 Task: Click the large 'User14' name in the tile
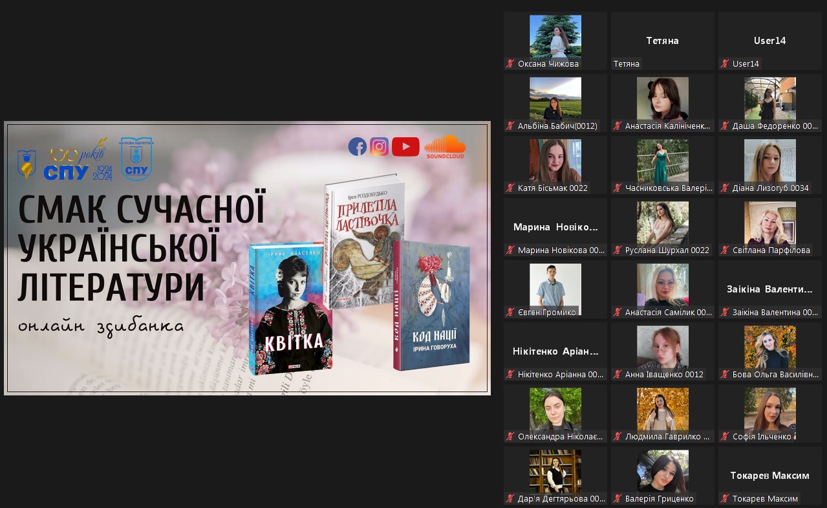pos(769,40)
